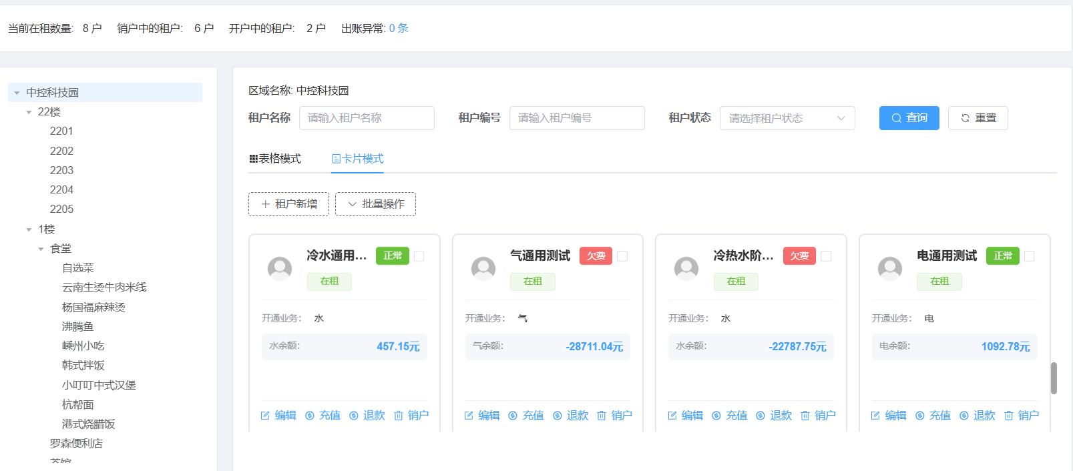Viewport: 1073px width, 471px height.
Task: Click trash icon on 气通用测试 card
Action: [602, 416]
